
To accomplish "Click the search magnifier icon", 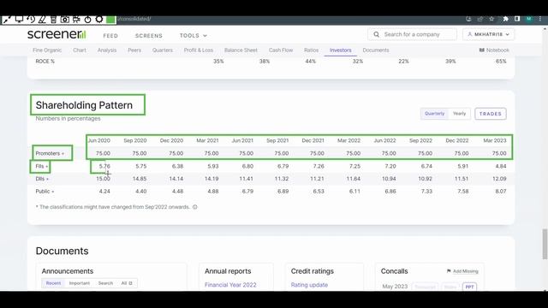I will coord(377,34).
